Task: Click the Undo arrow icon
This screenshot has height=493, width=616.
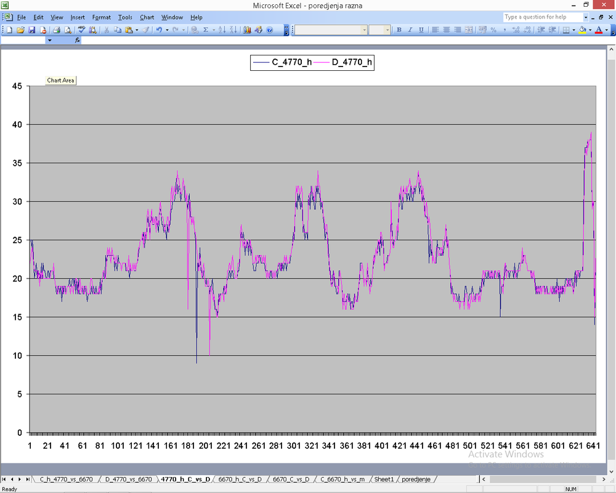Action: coord(159,30)
